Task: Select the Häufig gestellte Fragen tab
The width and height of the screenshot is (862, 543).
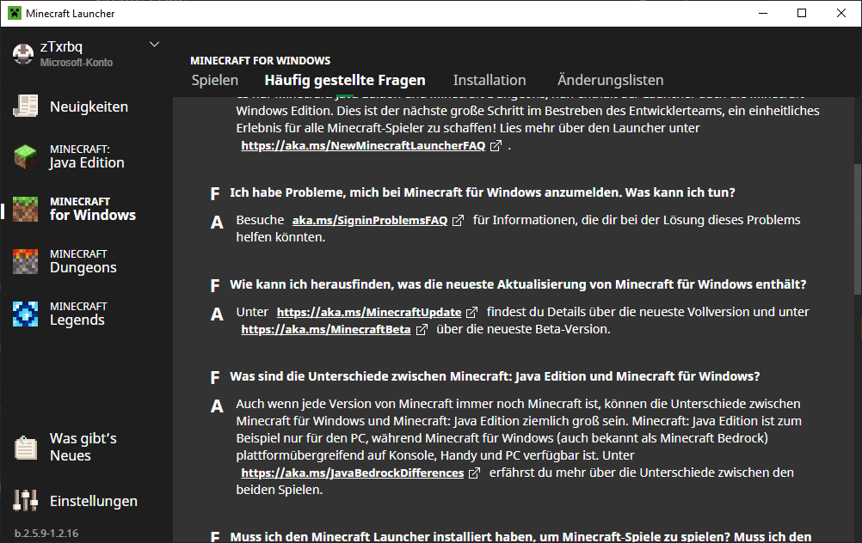Action: point(345,80)
